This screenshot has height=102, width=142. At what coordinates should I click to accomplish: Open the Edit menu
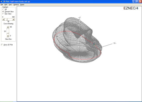pyautogui.click(x=6, y=5)
